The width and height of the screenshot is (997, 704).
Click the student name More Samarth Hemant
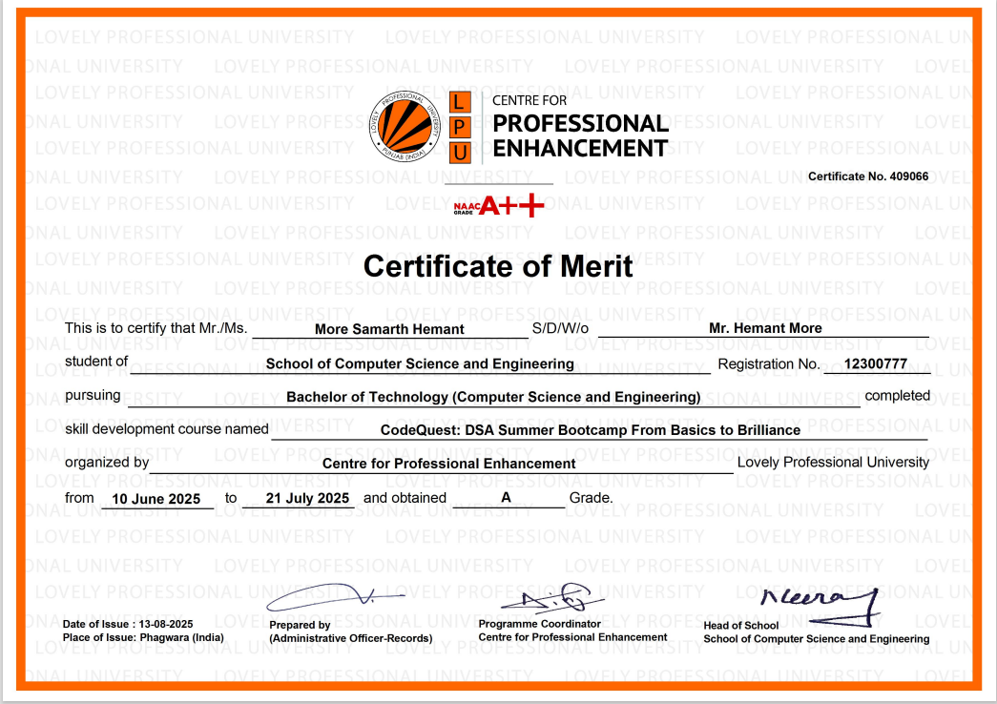coord(389,329)
